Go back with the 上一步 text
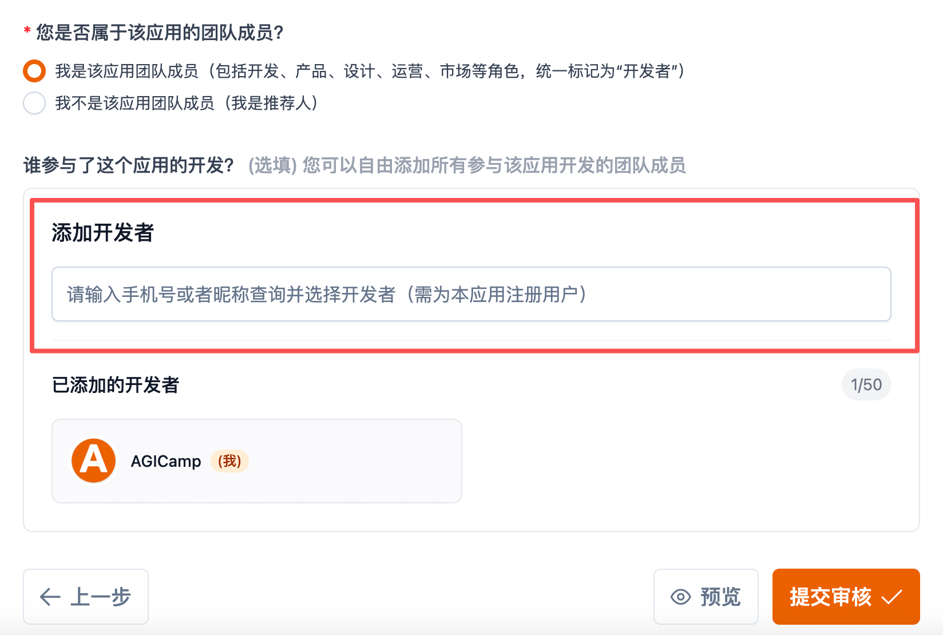The image size is (943, 635). coord(101,597)
